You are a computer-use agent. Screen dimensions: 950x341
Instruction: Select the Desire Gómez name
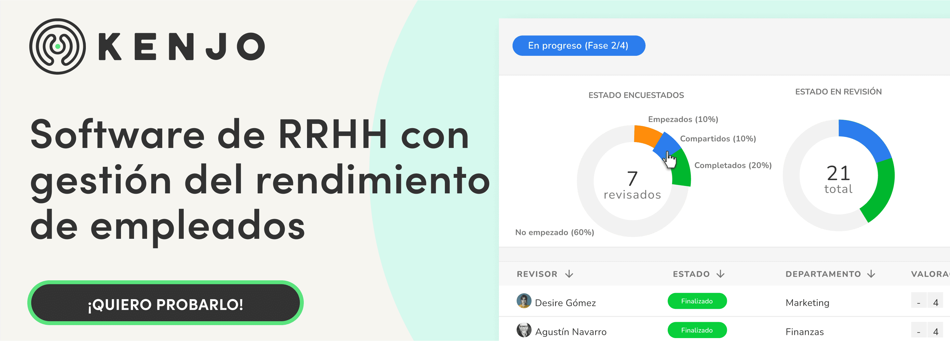[x=565, y=303]
